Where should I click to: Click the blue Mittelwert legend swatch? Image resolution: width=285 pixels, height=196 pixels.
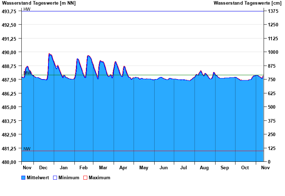coord(24,178)
